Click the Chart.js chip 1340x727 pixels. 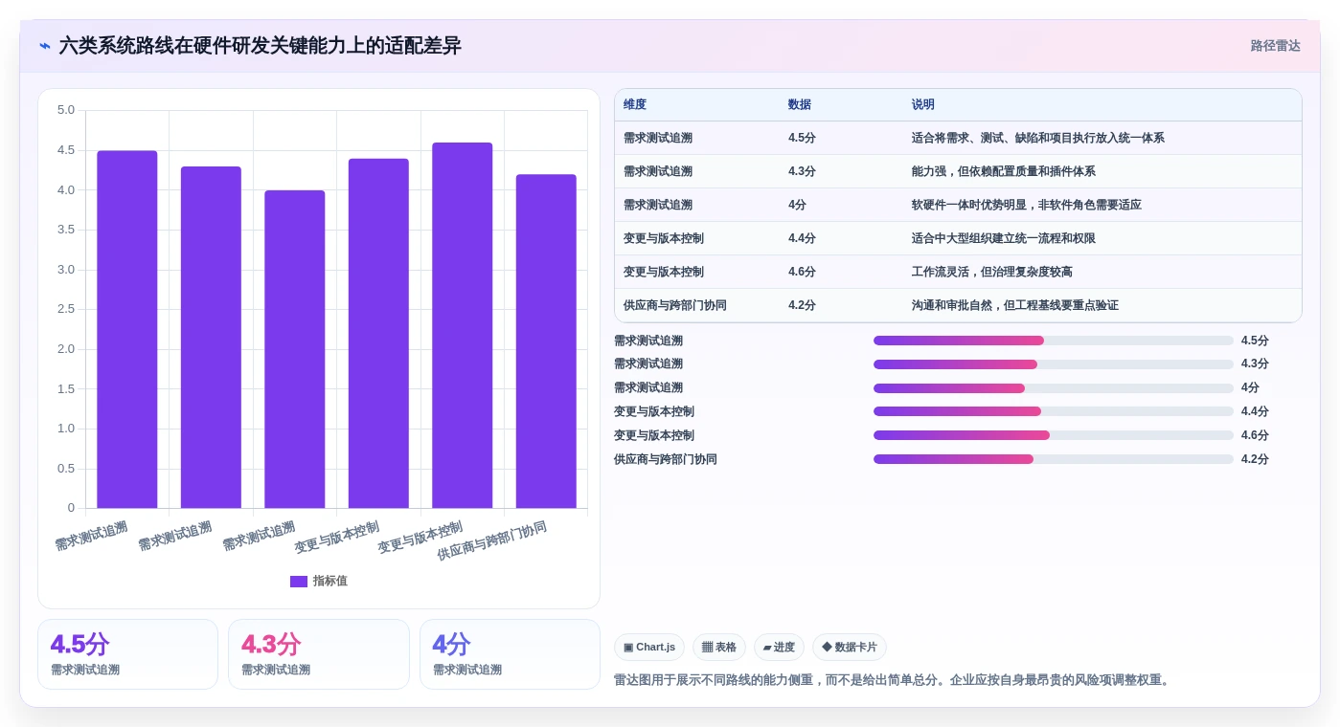pos(649,648)
